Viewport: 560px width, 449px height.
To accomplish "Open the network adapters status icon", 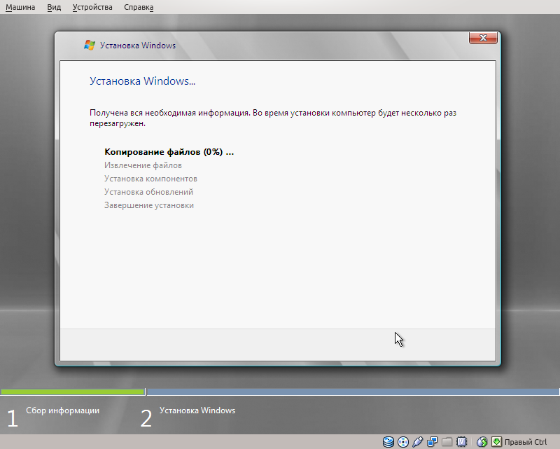I will (x=432, y=441).
